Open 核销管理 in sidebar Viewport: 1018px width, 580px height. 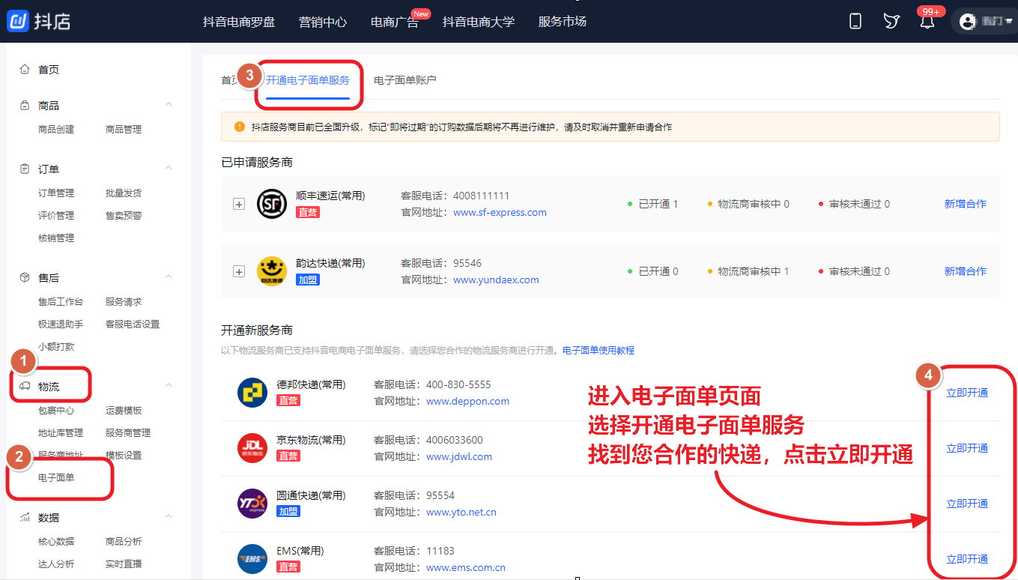pos(56,238)
